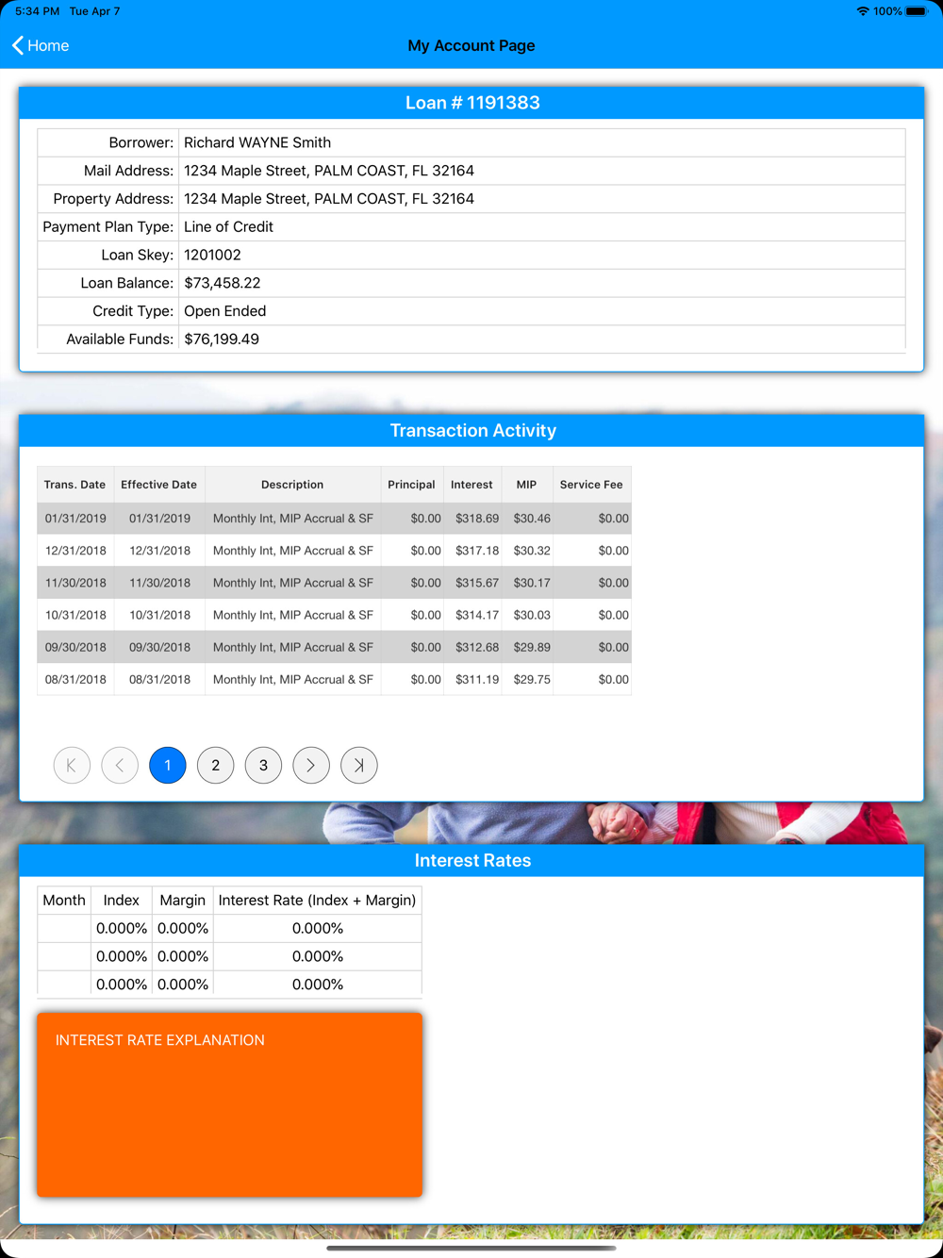Click the $311.19 interest amount
This screenshot has height=1258, width=943.
pyautogui.click(x=477, y=679)
